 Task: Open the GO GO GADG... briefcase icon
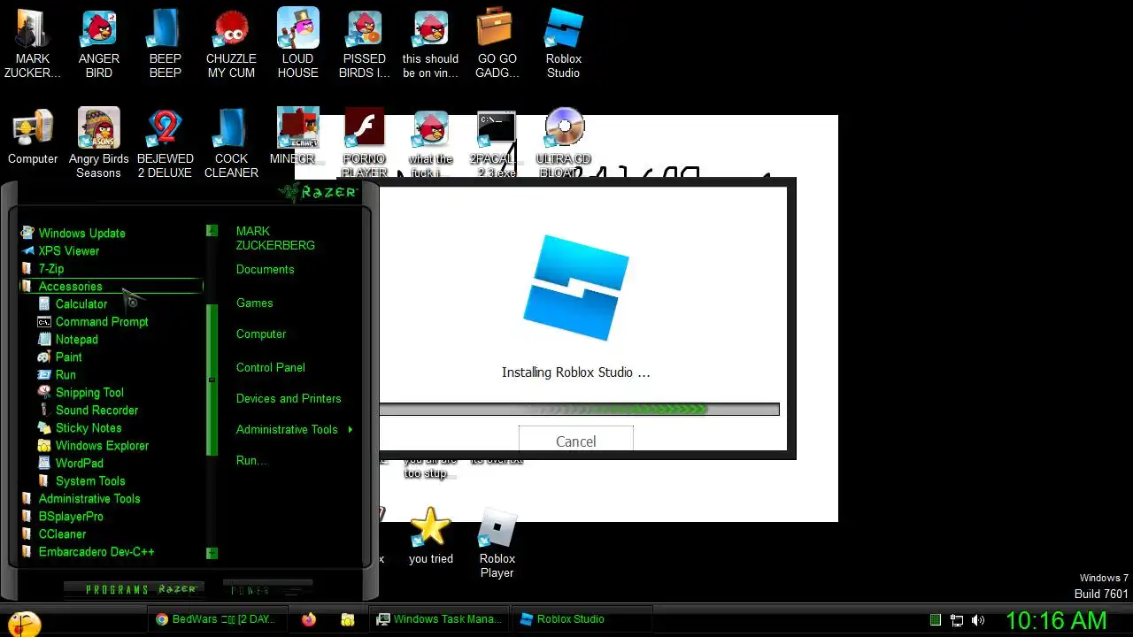[497, 44]
